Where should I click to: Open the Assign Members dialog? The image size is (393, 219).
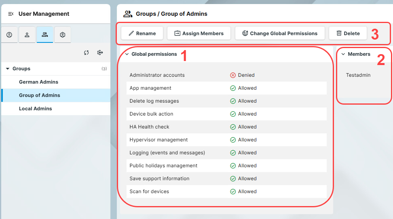pos(199,34)
